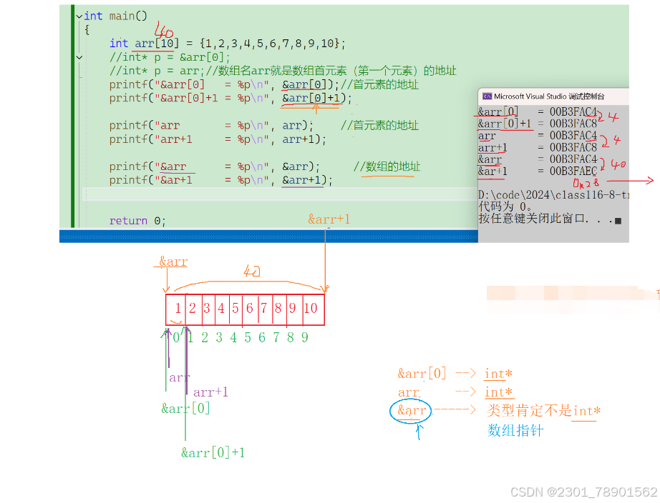Click console text '代码为 0。'
Screen dimensions: 660x503
coord(505,206)
